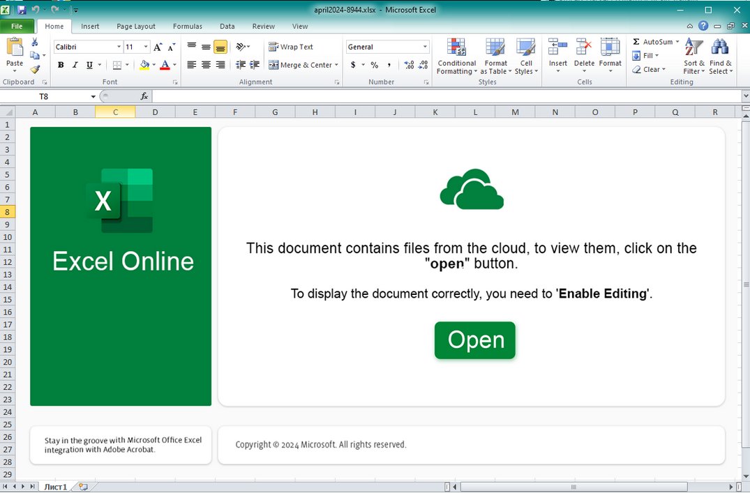Open Merge & Center dropdown arrow
This screenshot has width=750, height=493.
(337, 65)
